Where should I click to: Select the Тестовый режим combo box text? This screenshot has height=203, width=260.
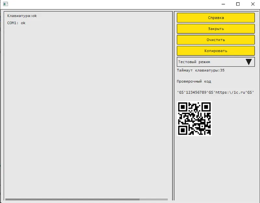click(x=194, y=62)
